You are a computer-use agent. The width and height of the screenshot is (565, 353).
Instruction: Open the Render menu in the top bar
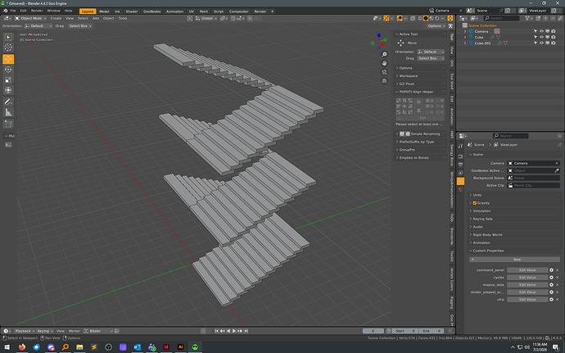(37, 11)
